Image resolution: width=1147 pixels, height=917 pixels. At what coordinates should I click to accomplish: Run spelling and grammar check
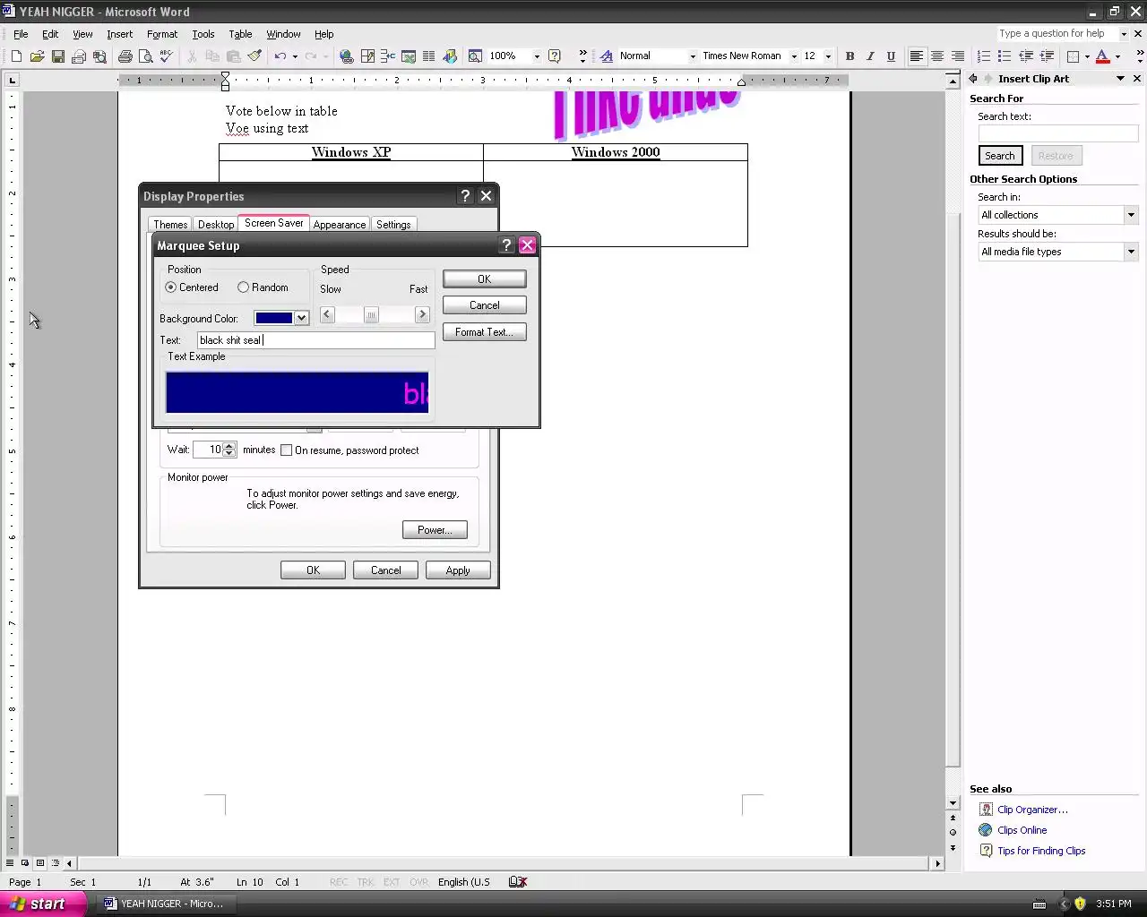[166, 56]
